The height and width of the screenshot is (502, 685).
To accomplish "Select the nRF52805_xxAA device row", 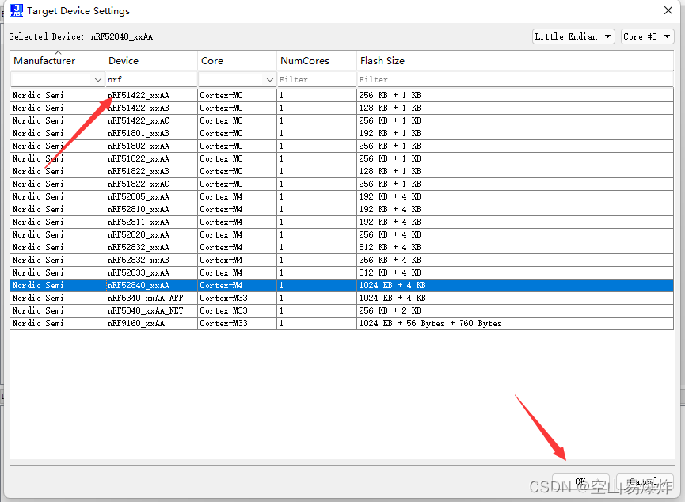I will (x=341, y=196).
